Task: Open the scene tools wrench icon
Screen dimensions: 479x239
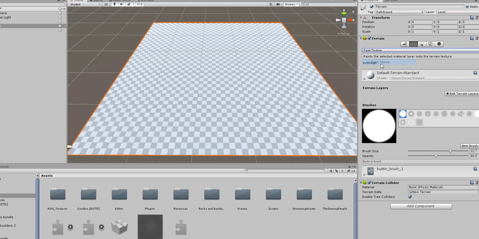Action: pyautogui.click(x=271, y=4)
